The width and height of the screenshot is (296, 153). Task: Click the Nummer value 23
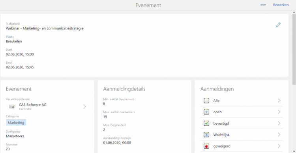pyautogui.click(x=8, y=149)
